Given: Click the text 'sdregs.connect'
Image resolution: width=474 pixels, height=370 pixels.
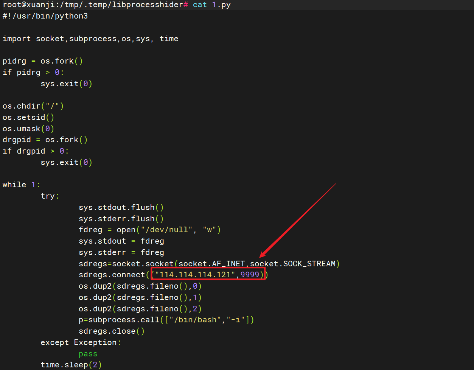Looking at the screenshot, I should pos(112,275).
